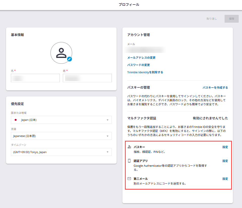Click the 名 input field
This screenshot has height=208, width=242.
[x=35, y=78]
